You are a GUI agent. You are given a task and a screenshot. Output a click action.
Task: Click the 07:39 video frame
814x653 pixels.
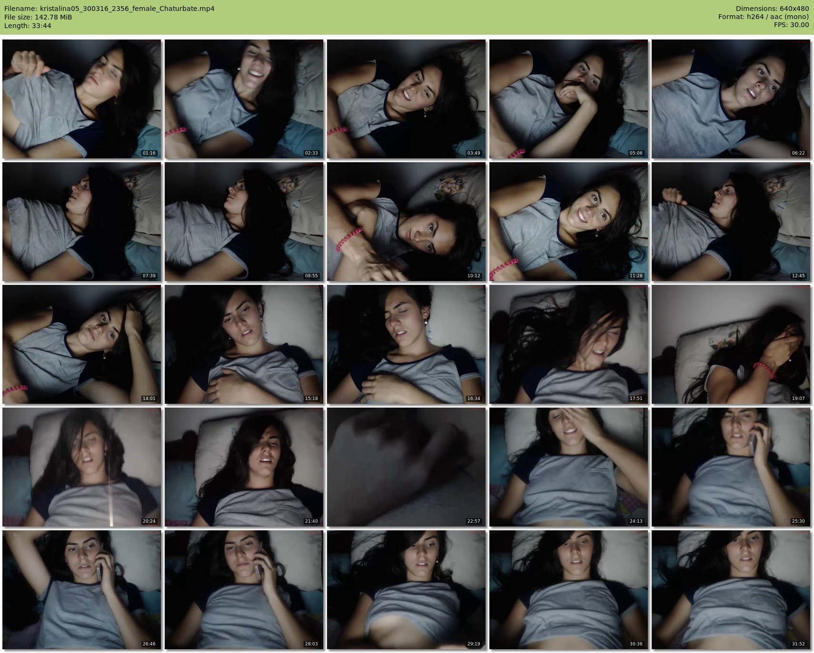point(82,222)
